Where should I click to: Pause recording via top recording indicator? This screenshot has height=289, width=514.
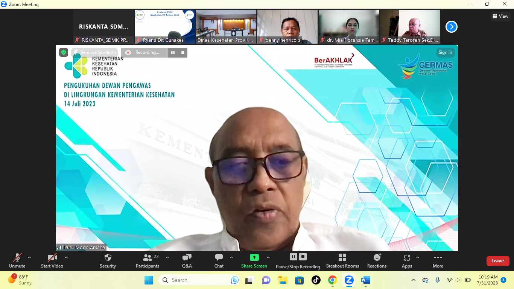coord(173,53)
